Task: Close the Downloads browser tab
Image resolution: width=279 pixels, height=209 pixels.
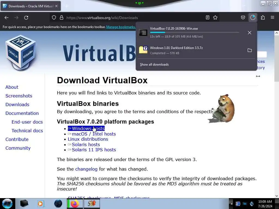Action: point(56,6)
